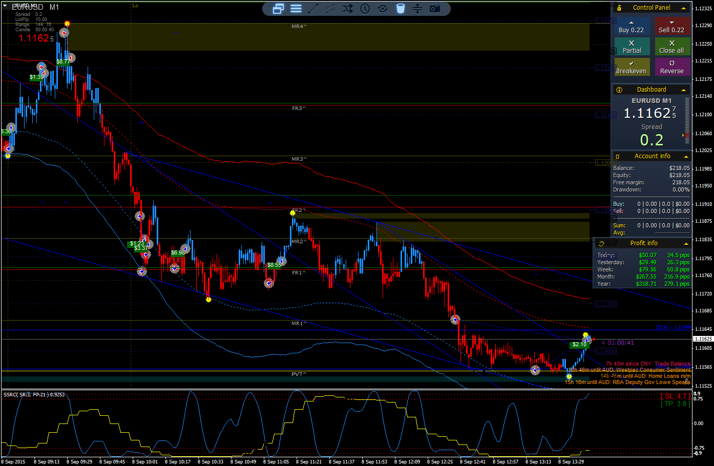Viewport: 714px width, 466px height.
Task: Click the Account info header icon
Action: click(x=618, y=156)
